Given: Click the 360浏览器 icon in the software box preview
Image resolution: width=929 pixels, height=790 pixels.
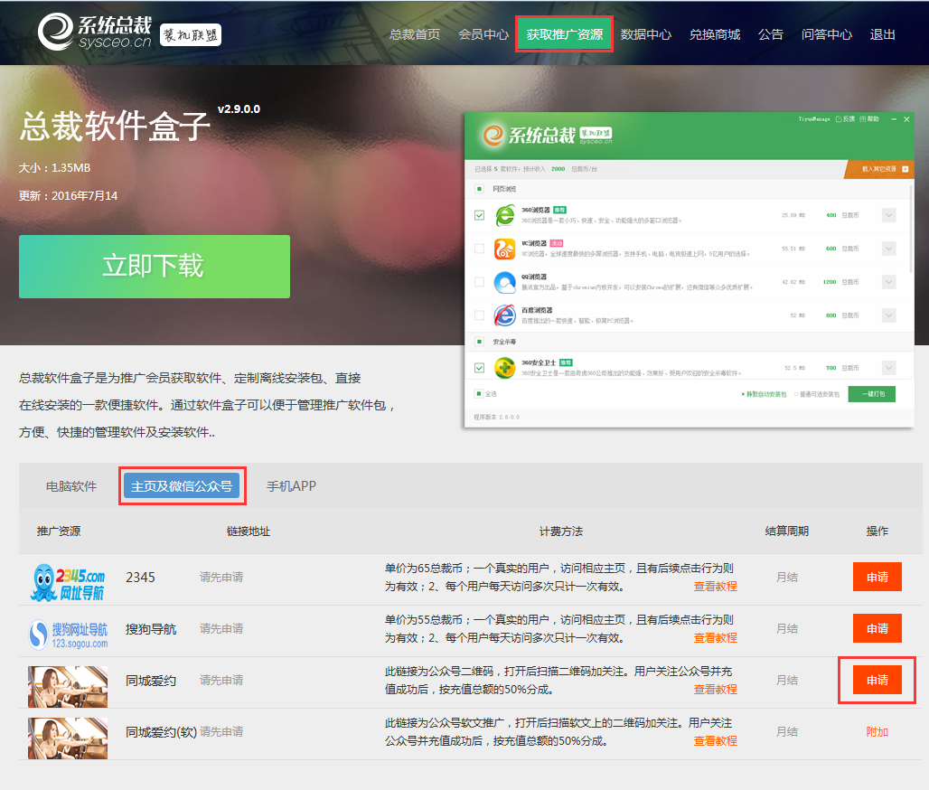Looking at the screenshot, I should (505, 215).
